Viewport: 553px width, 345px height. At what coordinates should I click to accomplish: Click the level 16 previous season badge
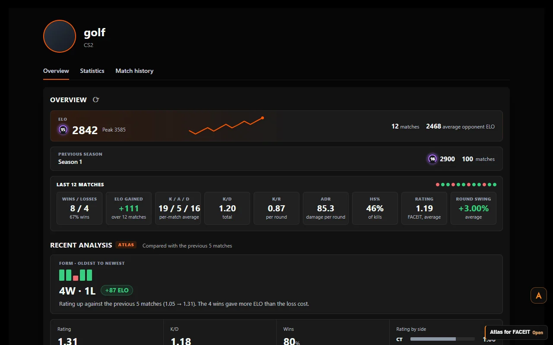(432, 159)
